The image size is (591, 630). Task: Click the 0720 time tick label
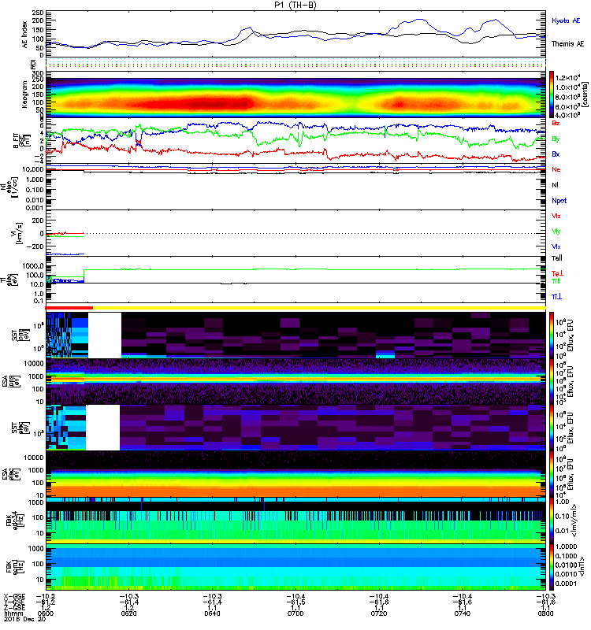pyautogui.click(x=379, y=613)
